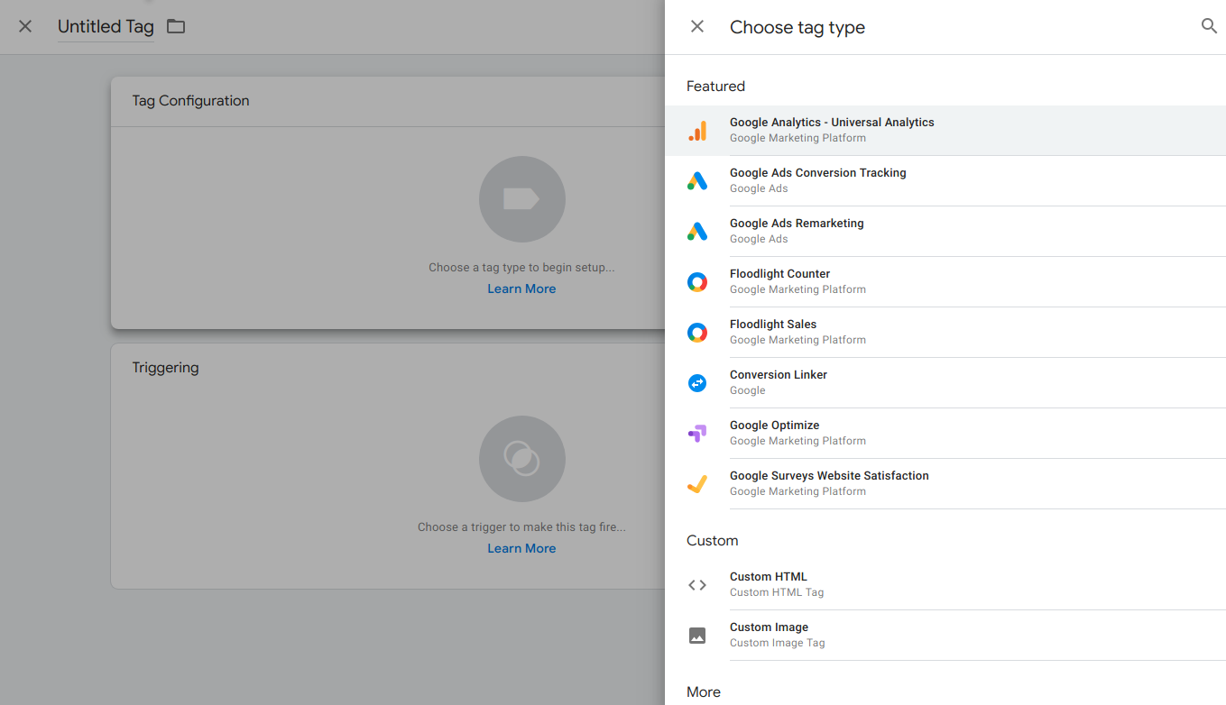Viewport: 1226px width, 705px height.
Task: Click the folder icon beside Untitled Tag
Action: point(176,27)
